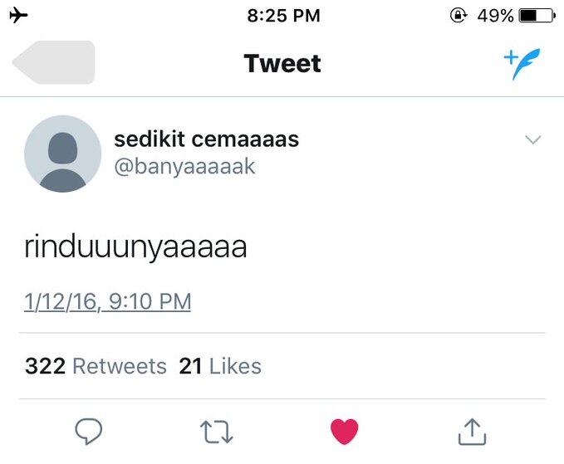Open the 1/12/16, 9:10 PM timestamp link
Screen dimensions: 564x464
(108, 301)
